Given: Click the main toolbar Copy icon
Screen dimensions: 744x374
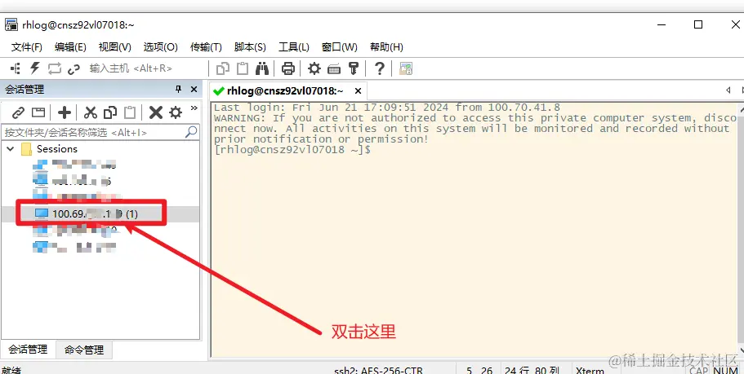Looking at the screenshot, I should (x=222, y=68).
